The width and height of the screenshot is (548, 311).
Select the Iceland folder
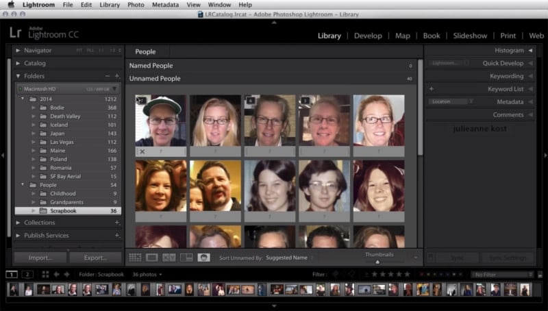point(59,125)
